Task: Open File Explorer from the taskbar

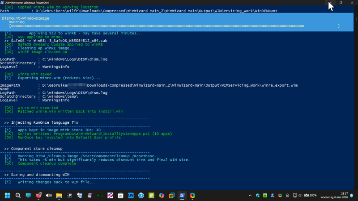Action: pos(59,195)
